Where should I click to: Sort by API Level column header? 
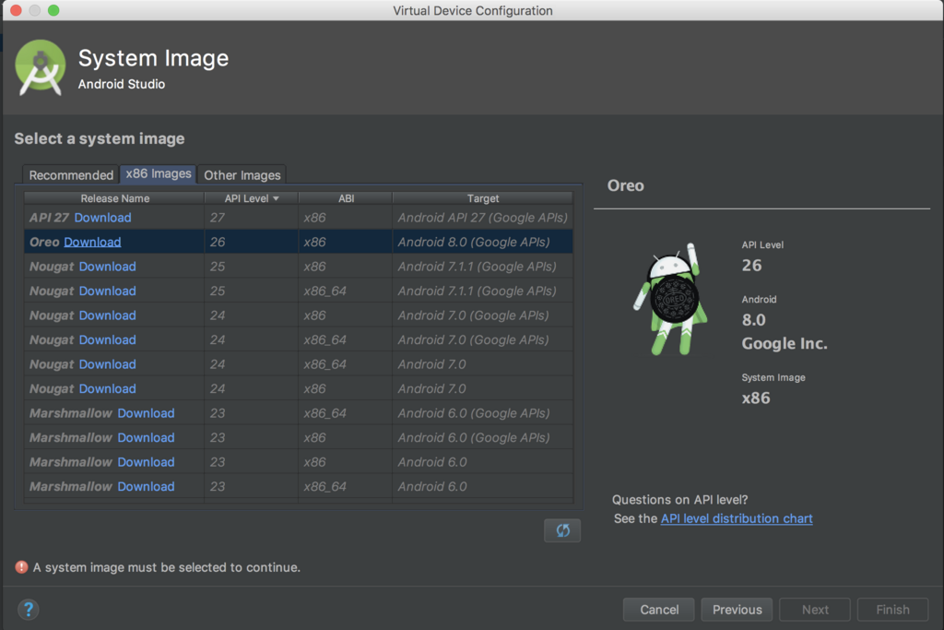point(252,198)
